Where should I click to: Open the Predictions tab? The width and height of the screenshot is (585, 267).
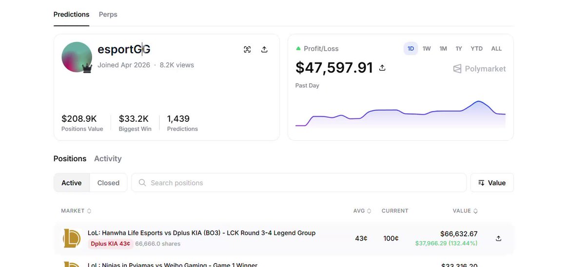(71, 14)
